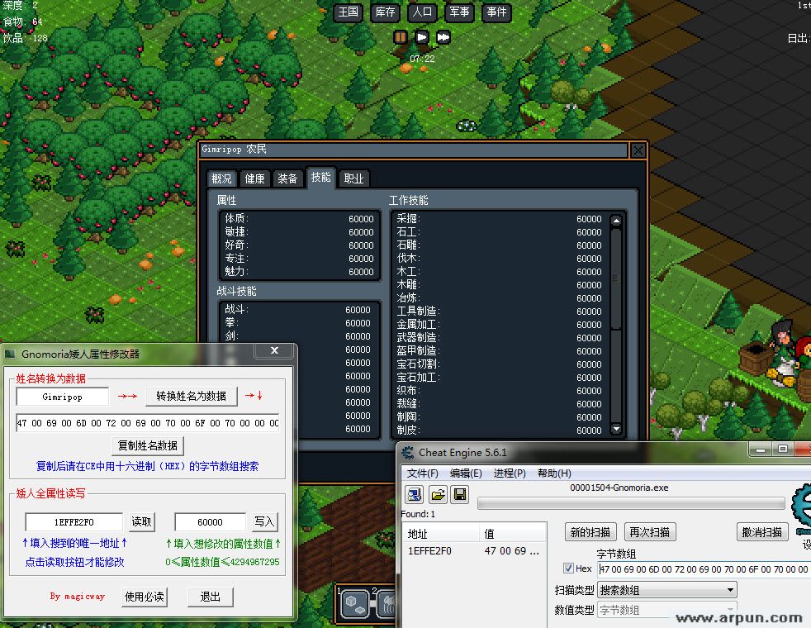Open Cheat Engine 编辑(E) menu
Screen dimensions: 811x628
click(x=466, y=473)
